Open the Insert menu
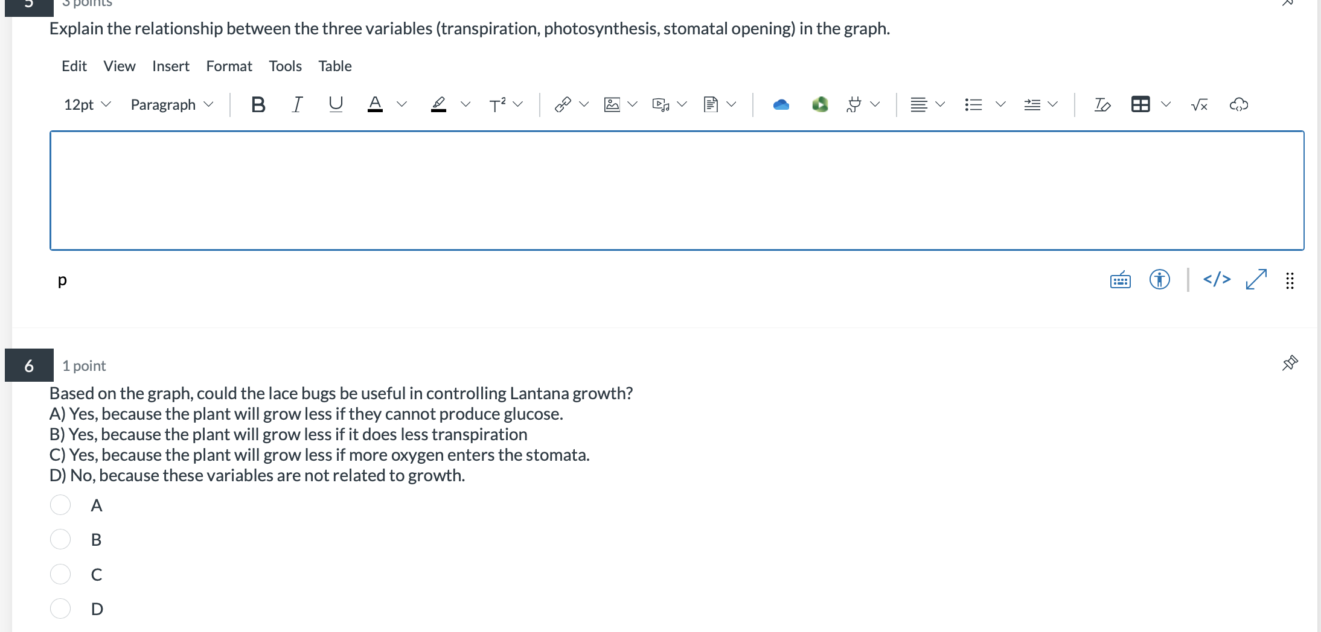This screenshot has width=1321, height=632. pyautogui.click(x=171, y=66)
